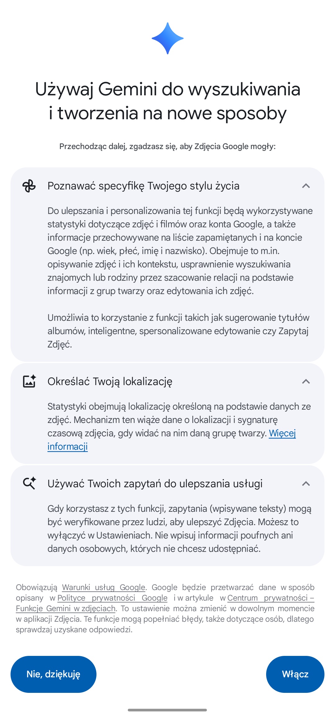Decline with the "Nie, dziękuję" button

click(53, 674)
